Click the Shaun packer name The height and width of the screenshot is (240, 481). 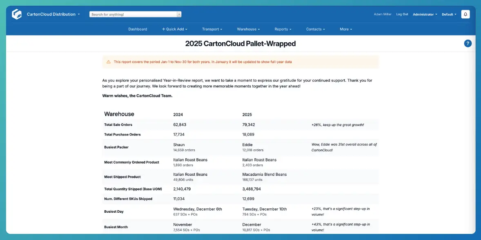[179, 145]
